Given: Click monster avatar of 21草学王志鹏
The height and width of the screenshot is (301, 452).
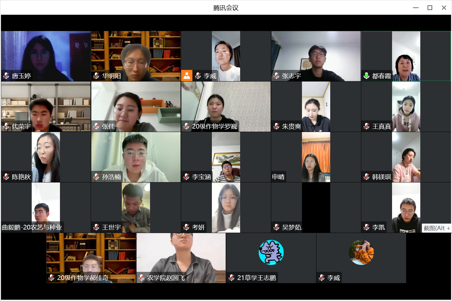Looking at the screenshot, I should 271,252.
